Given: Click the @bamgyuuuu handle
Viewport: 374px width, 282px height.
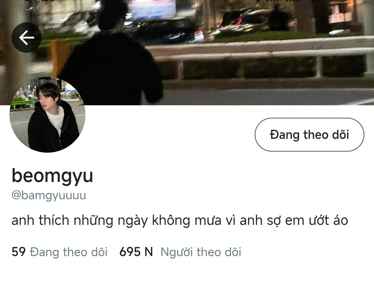Looking at the screenshot, I should pos(49,195).
